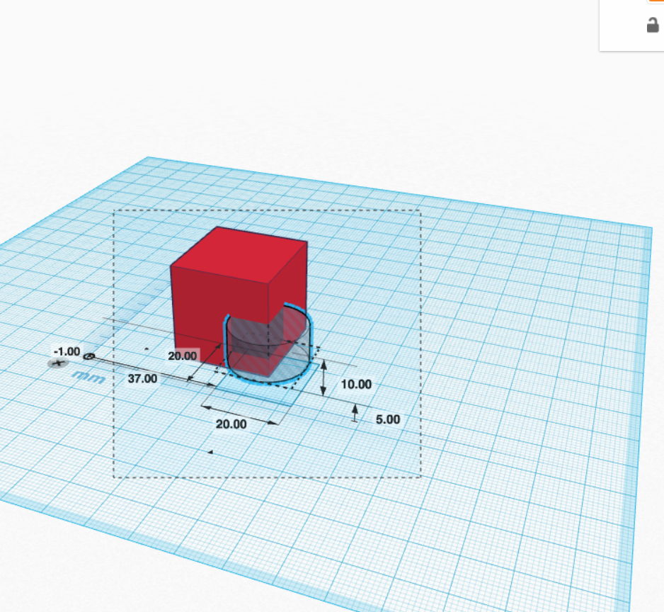The height and width of the screenshot is (612, 664).
Task: Click the small black triangle handle below shapes
Action: pyautogui.click(x=210, y=451)
